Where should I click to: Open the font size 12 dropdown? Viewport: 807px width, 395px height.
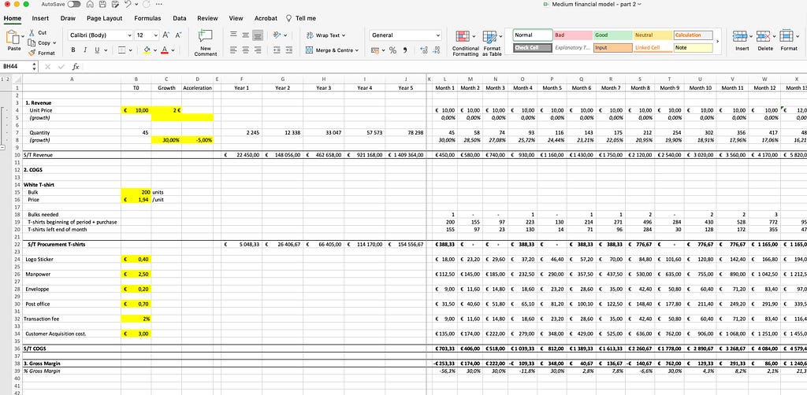(x=156, y=35)
